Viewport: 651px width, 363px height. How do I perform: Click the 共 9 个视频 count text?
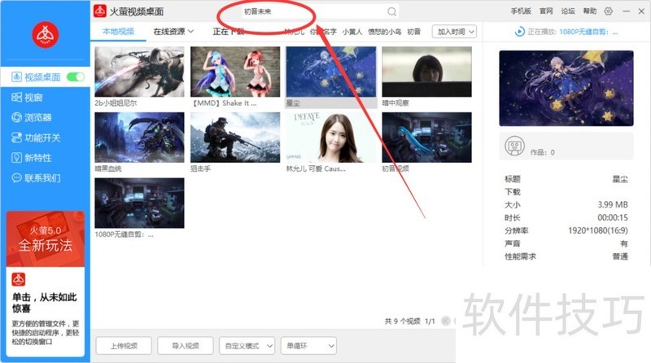coord(402,321)
